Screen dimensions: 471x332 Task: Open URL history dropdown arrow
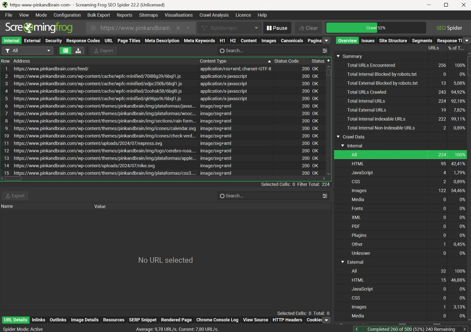[x=188, y=28]
